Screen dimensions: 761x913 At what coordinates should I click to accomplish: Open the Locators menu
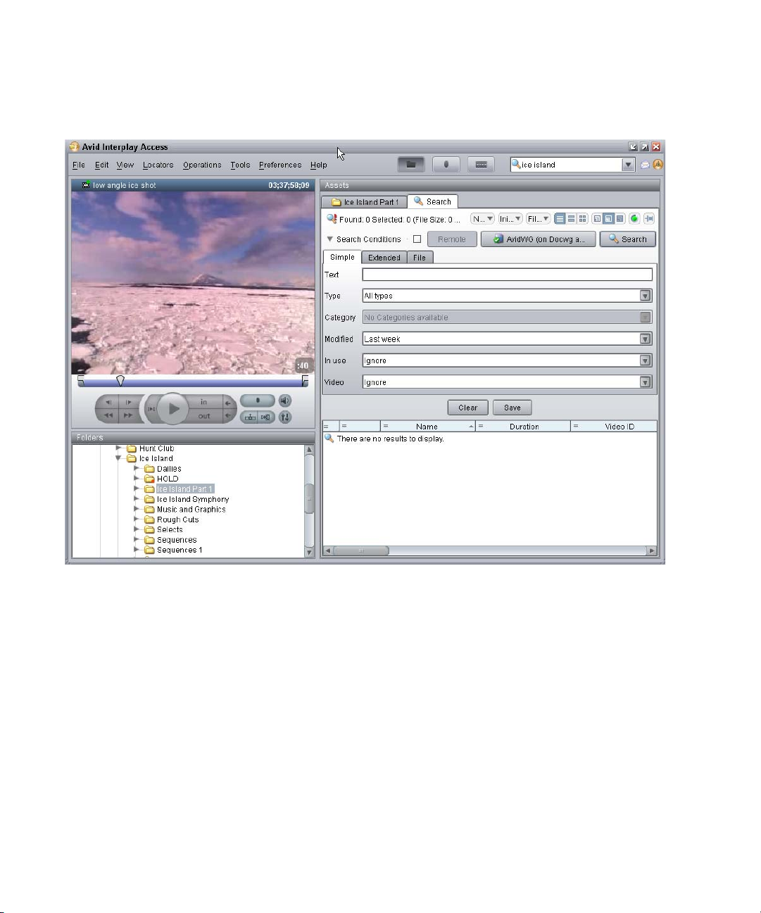click(x=158, y=165)
